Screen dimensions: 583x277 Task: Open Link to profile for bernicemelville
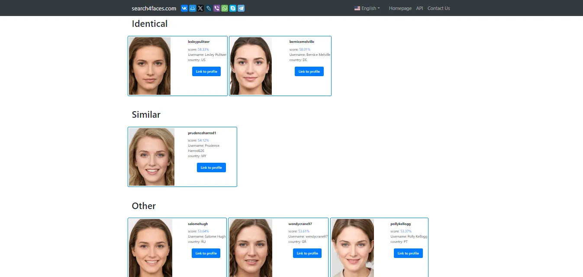[x=309, y=71]
